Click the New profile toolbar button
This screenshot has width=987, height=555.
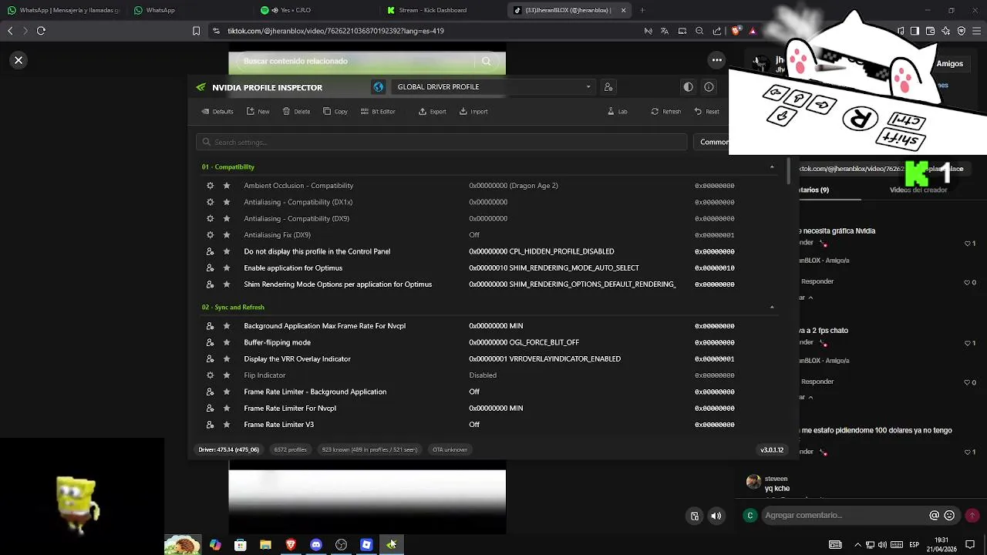pyautogui.click(x=258, y=111)
